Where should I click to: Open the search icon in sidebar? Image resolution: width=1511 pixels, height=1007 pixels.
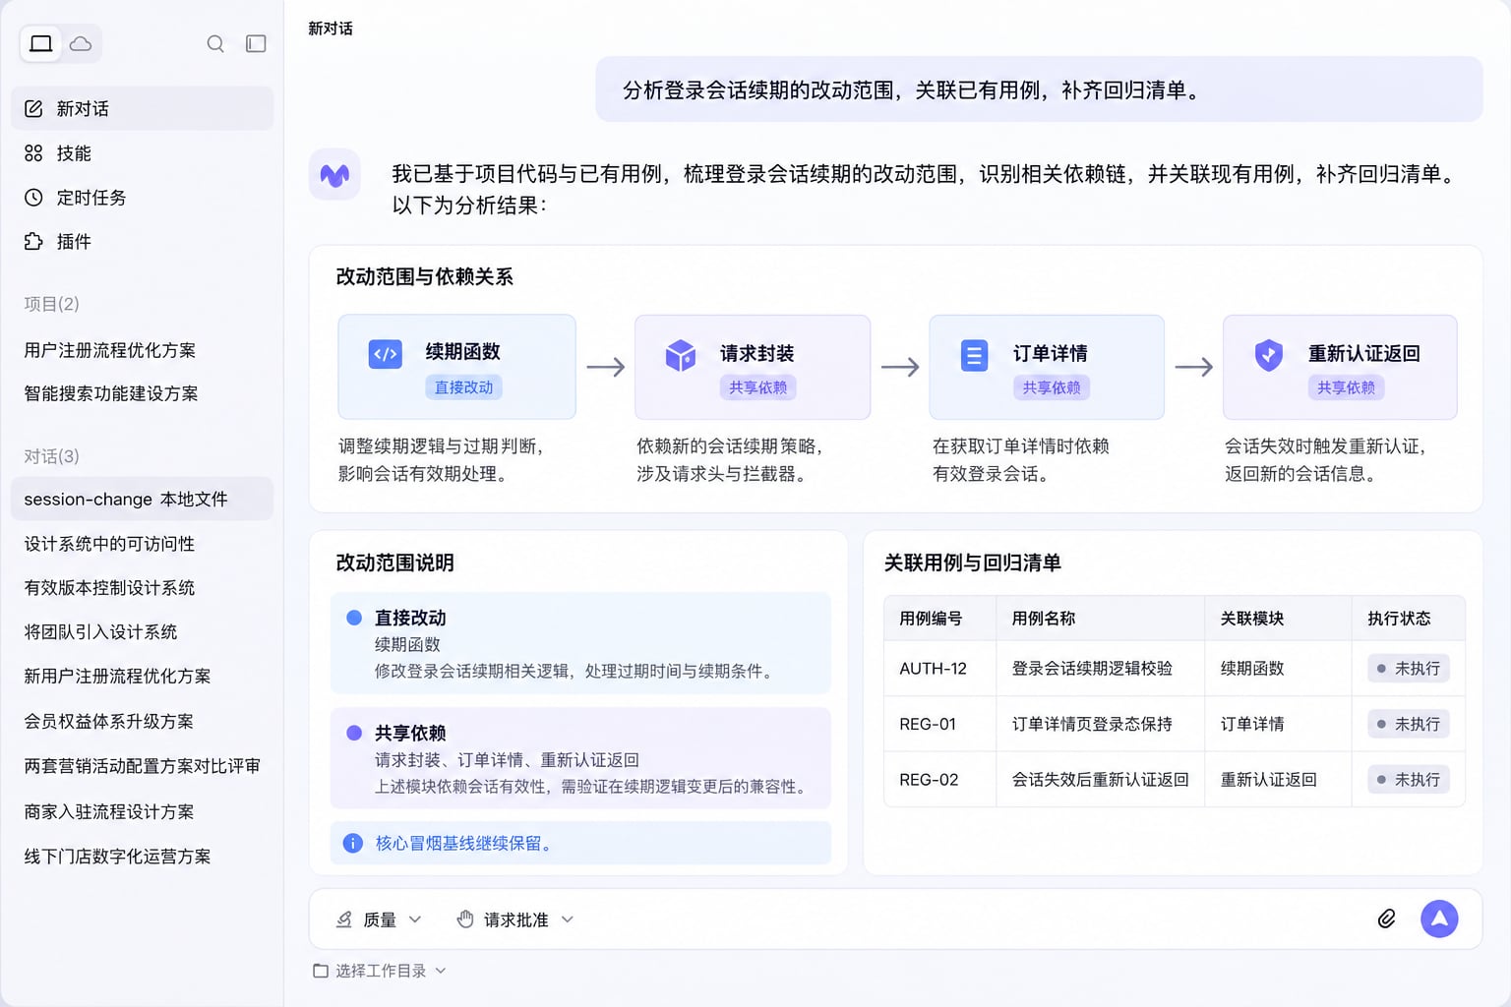pos(215,43)
